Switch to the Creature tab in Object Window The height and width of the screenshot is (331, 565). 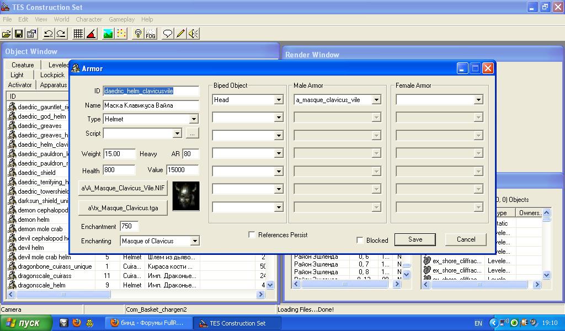point(23,65)
